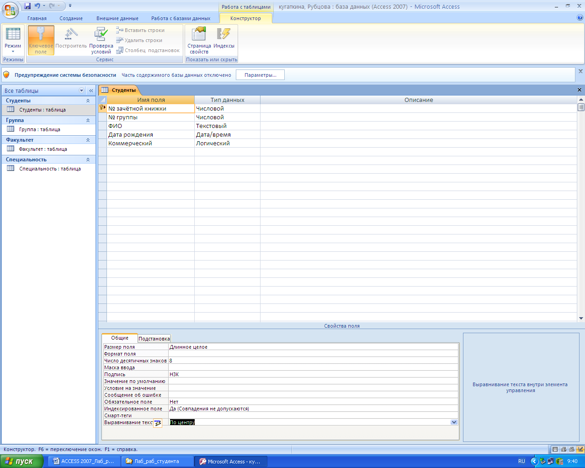Click the Имя поля column header
The width and height of the screenshot is (585, 468).
151,100
